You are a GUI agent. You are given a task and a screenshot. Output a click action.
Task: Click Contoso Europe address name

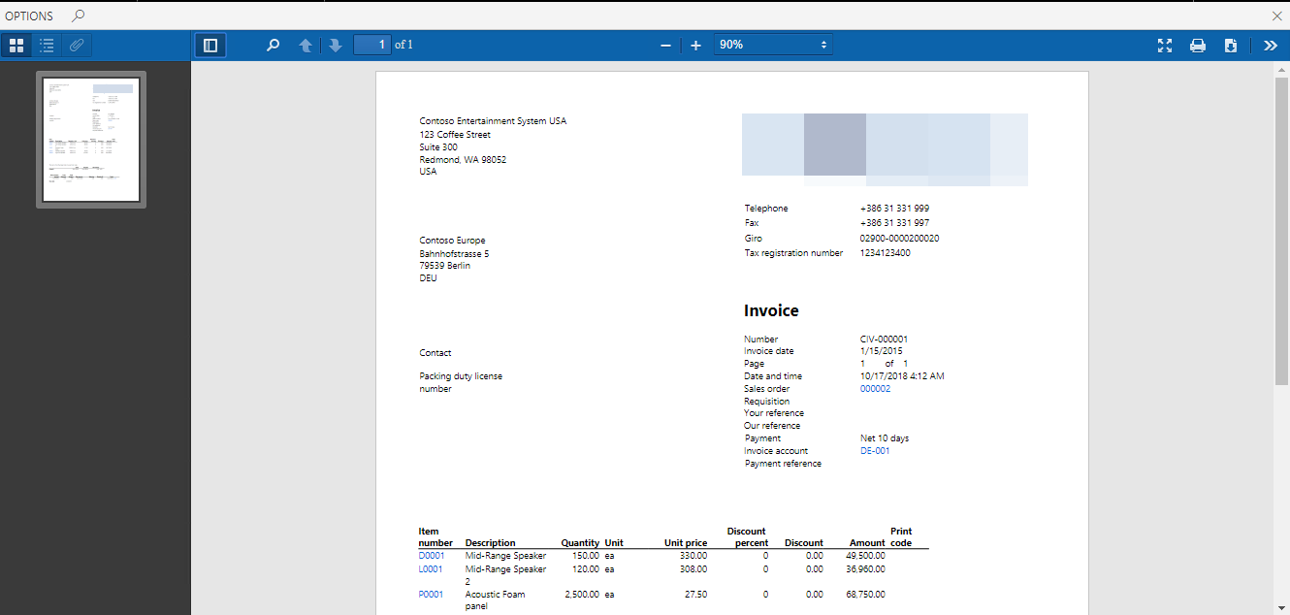pyautogui.click(x=452, y=241)
